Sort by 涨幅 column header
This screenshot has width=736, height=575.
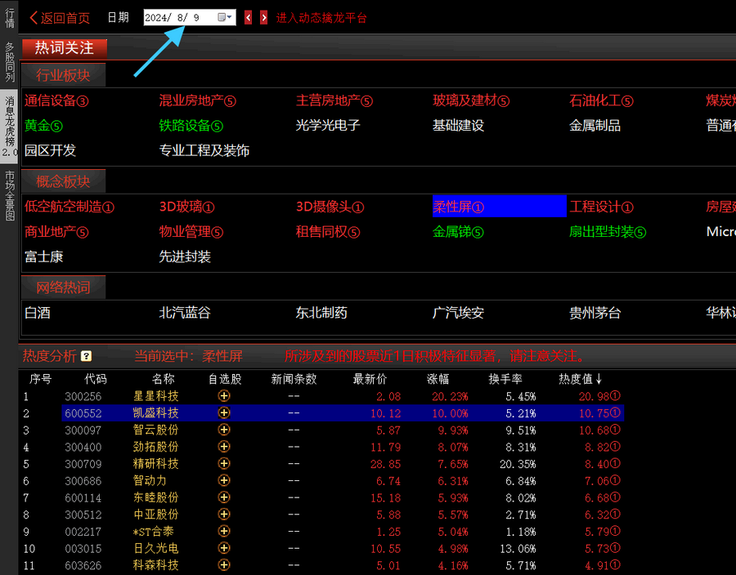(x=438, y=379)
